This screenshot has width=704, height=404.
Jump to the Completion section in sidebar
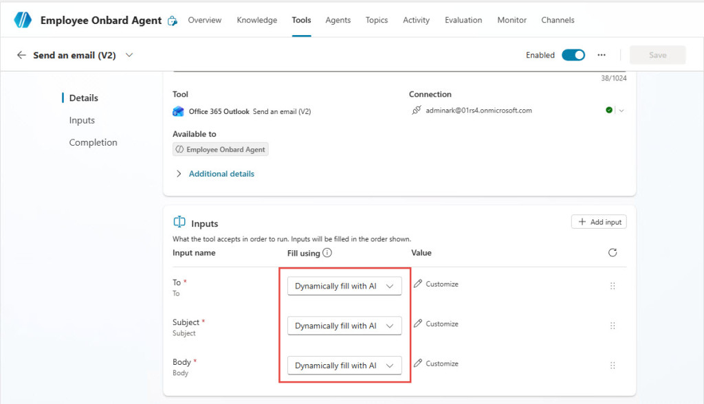(x=93, y=142)
